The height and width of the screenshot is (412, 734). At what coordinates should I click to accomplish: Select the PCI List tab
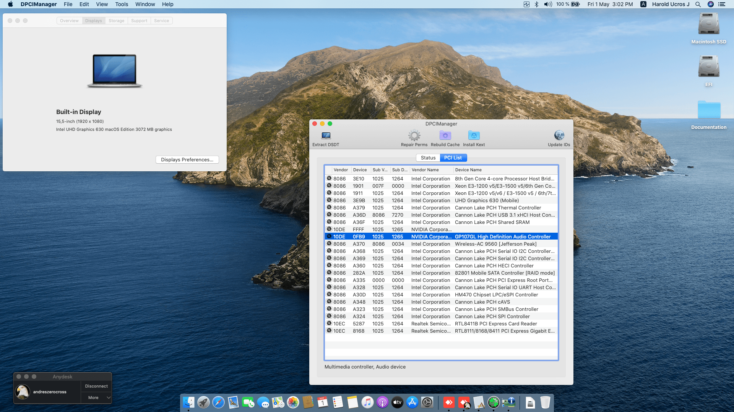pos(453,158)
